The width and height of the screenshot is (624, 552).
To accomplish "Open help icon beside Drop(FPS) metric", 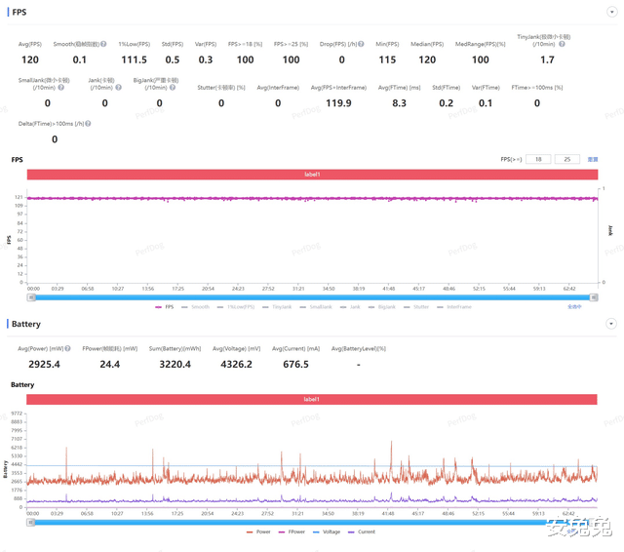I will [x=361, y=44].
